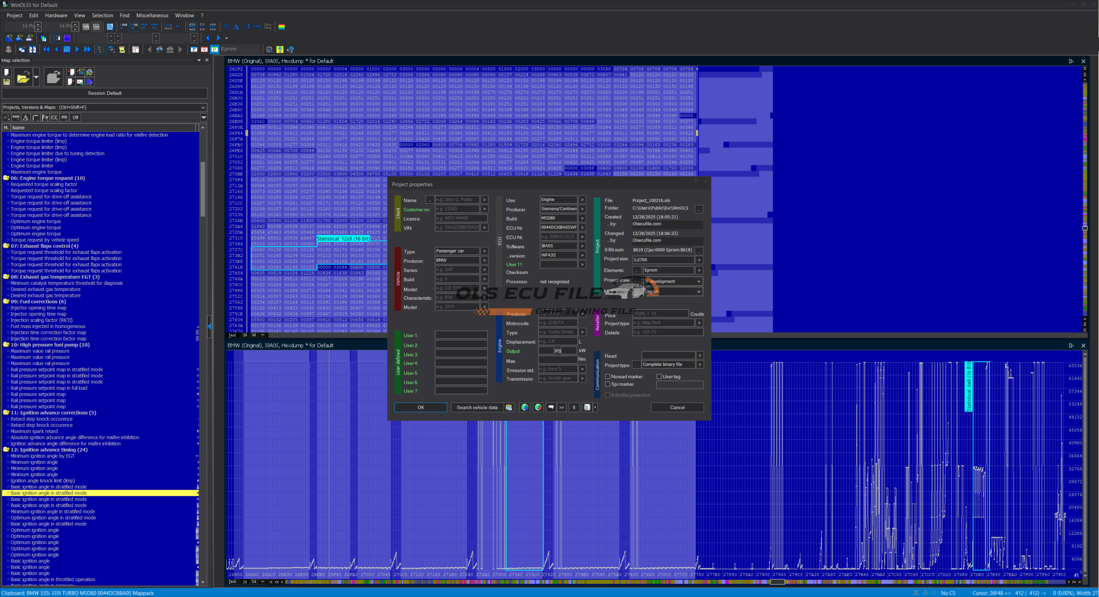Tick the User tag checkbox
Image resolution: width=1099 pixels, height=597 pixels.
tap(659, 377)
